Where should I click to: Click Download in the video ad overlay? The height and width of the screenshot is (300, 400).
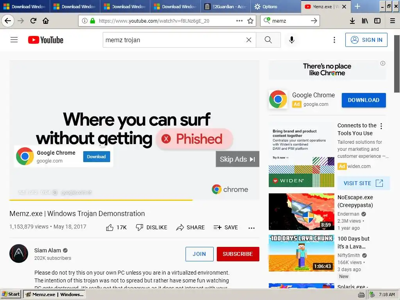coord(96,157)
